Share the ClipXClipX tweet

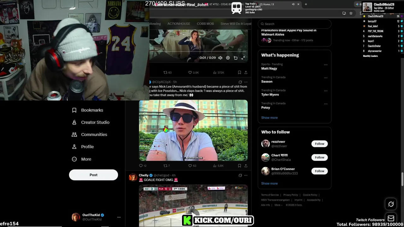(x=246, y=166)
